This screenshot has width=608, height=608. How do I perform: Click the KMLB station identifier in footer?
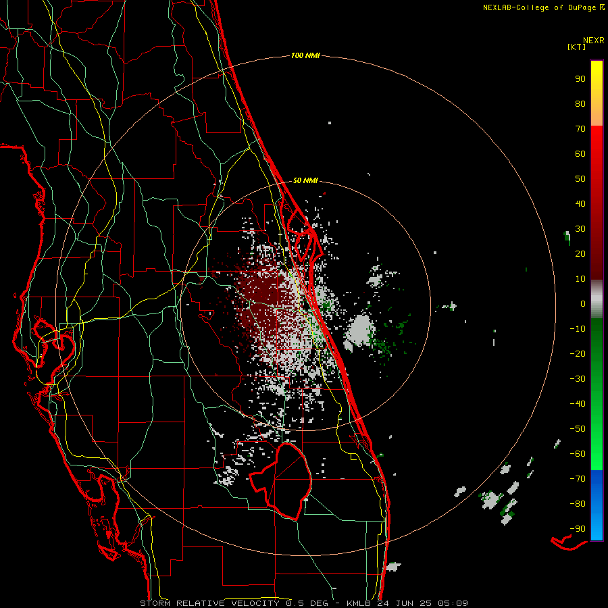359,603
